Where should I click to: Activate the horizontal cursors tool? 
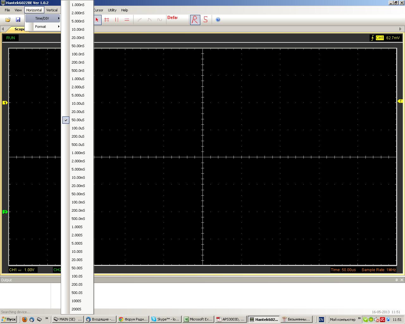(127, 20)
